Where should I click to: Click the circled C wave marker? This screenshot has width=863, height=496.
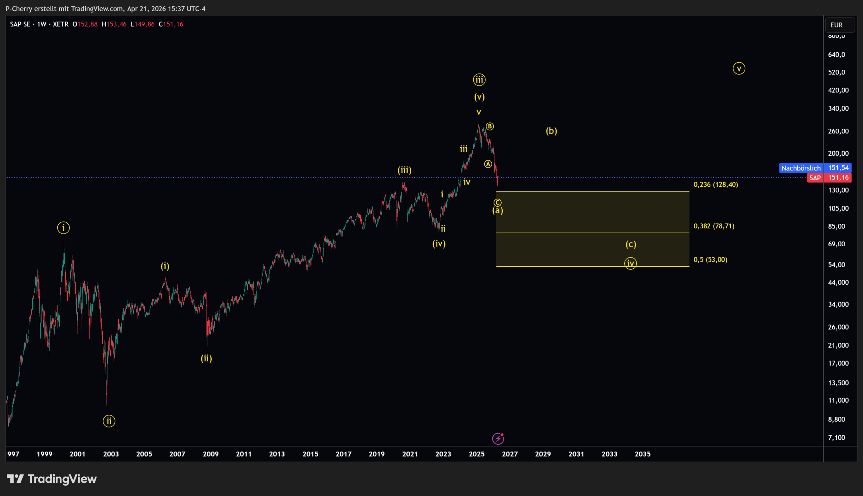[x=498, y=203]
